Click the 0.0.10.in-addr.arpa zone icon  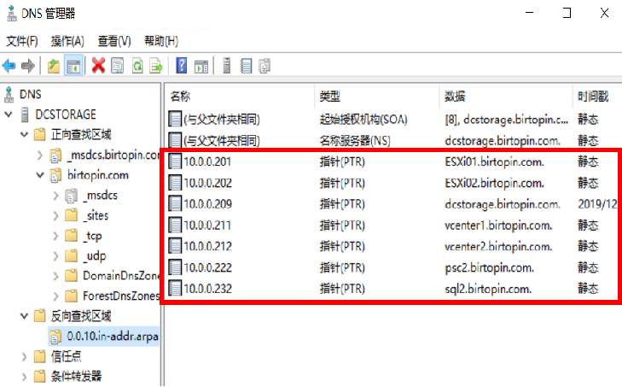[x=55, y=337]
